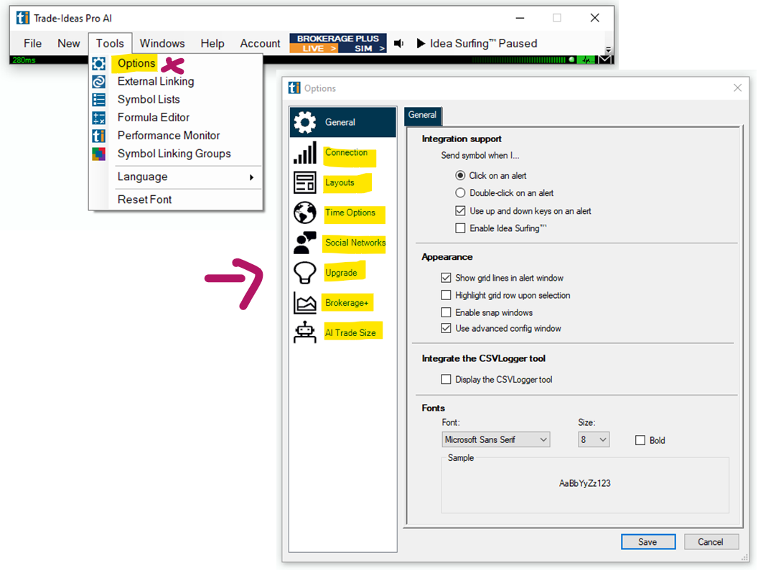Check 'Display the CSVLogger tool'
This screenshot has width=758, height=570.
coord(446,380)
